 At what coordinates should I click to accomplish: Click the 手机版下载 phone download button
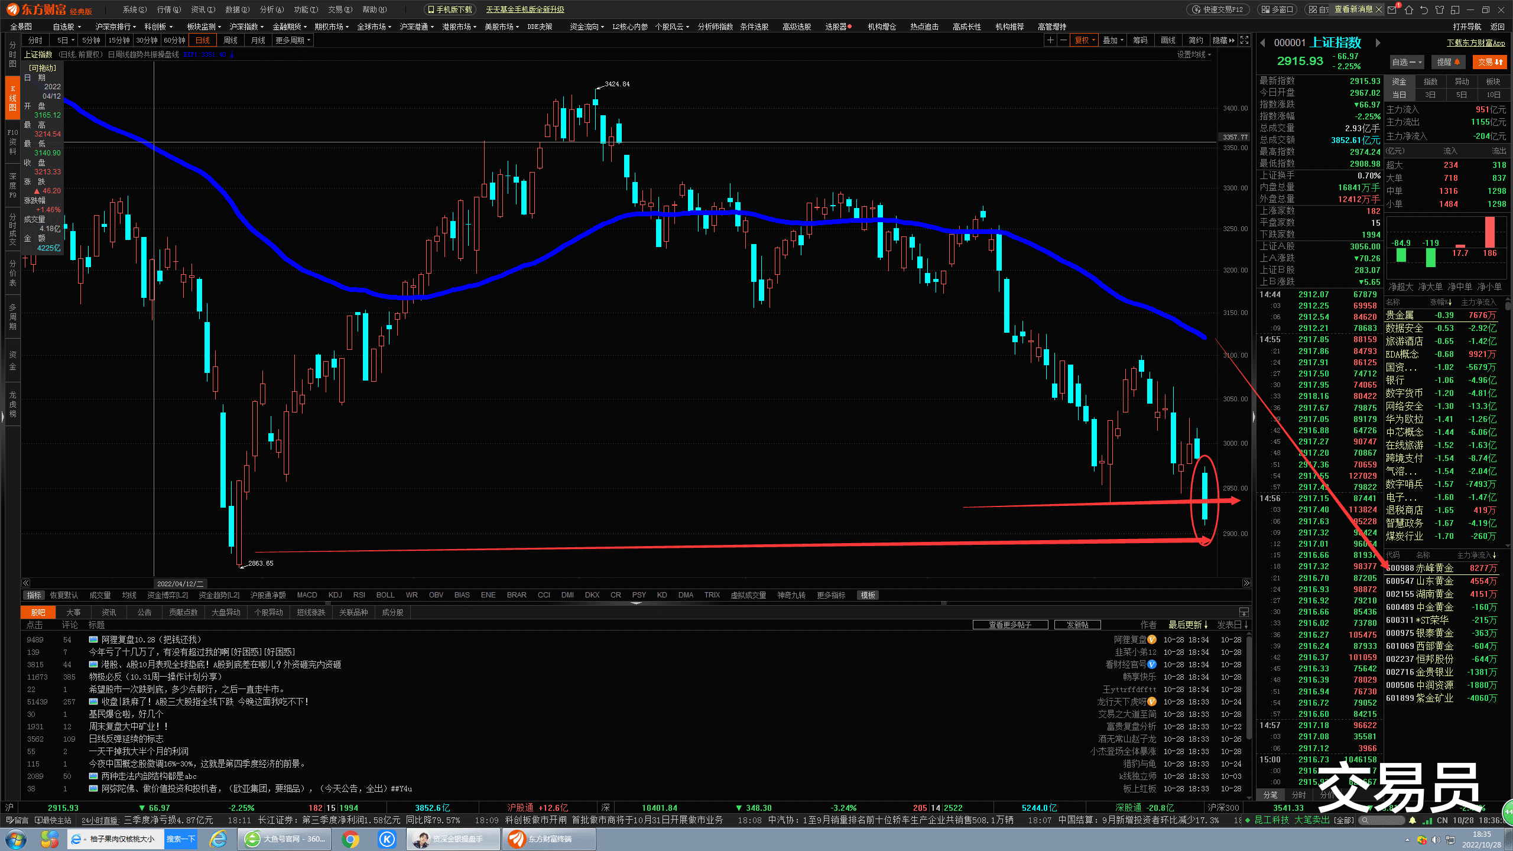pos(450,9)
